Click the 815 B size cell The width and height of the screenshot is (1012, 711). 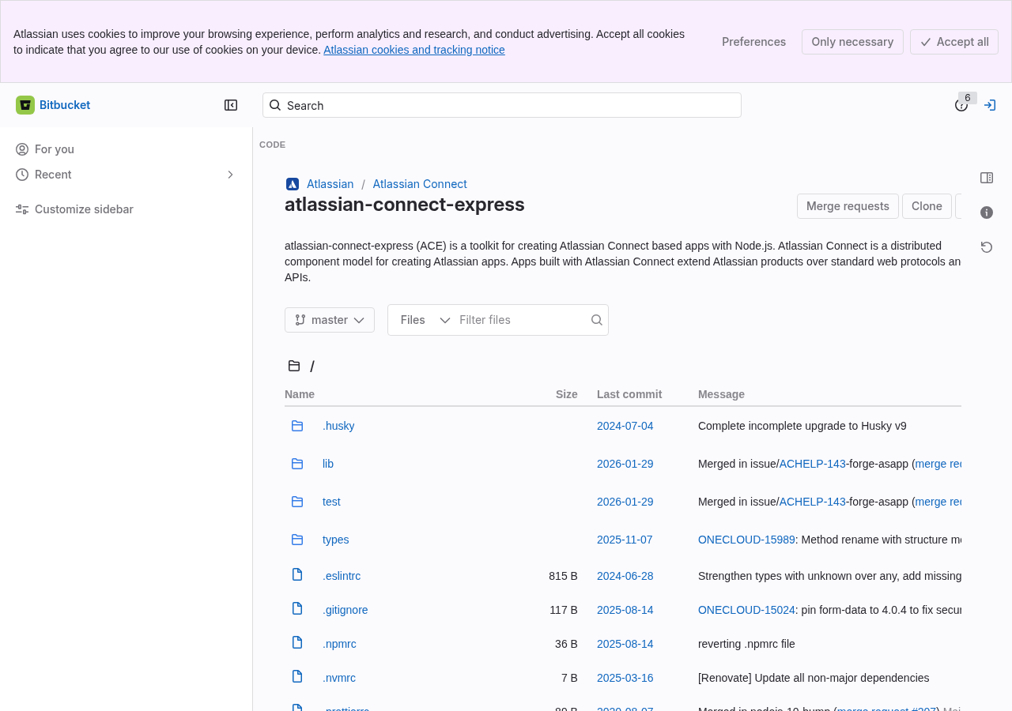(x=563, y=576)
